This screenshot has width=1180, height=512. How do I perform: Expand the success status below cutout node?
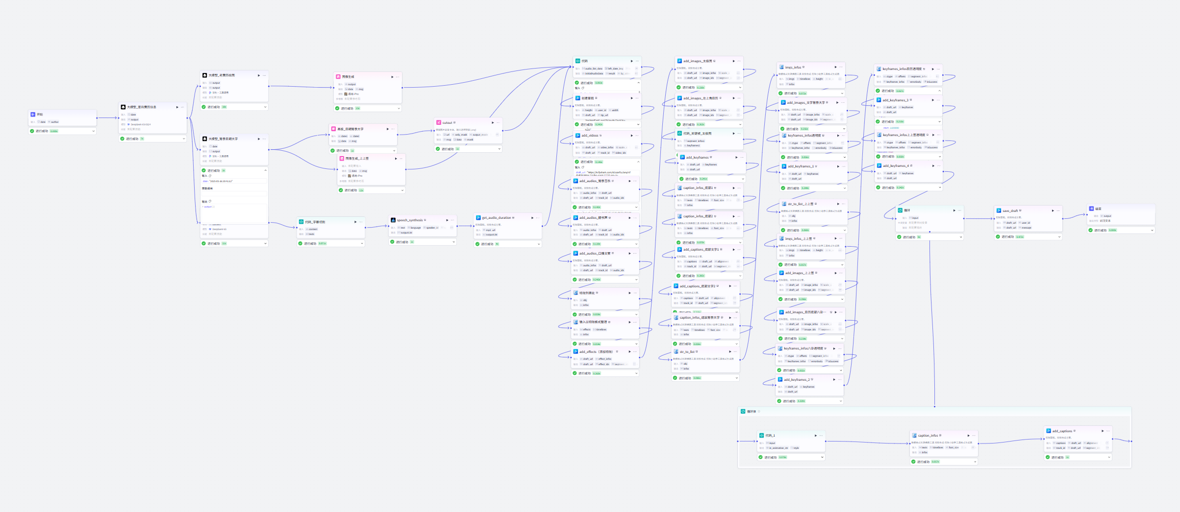click(x=500, y=149)
